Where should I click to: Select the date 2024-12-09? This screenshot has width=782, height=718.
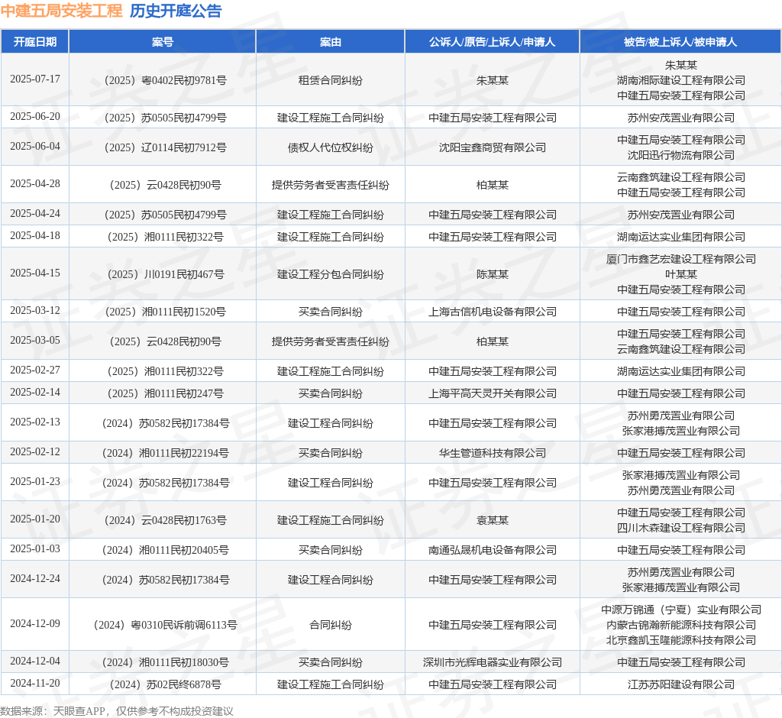[35, 624]
